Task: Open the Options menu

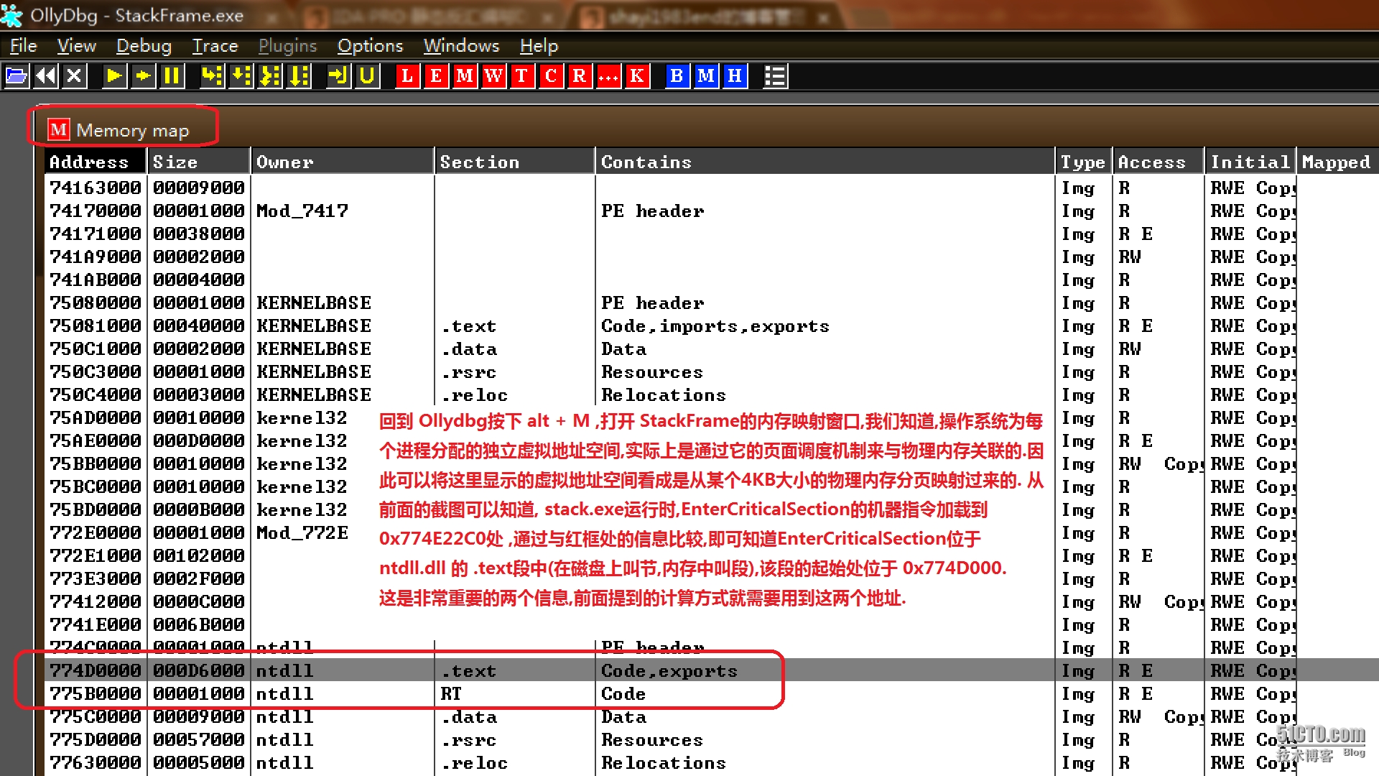Action: (370, 46)
